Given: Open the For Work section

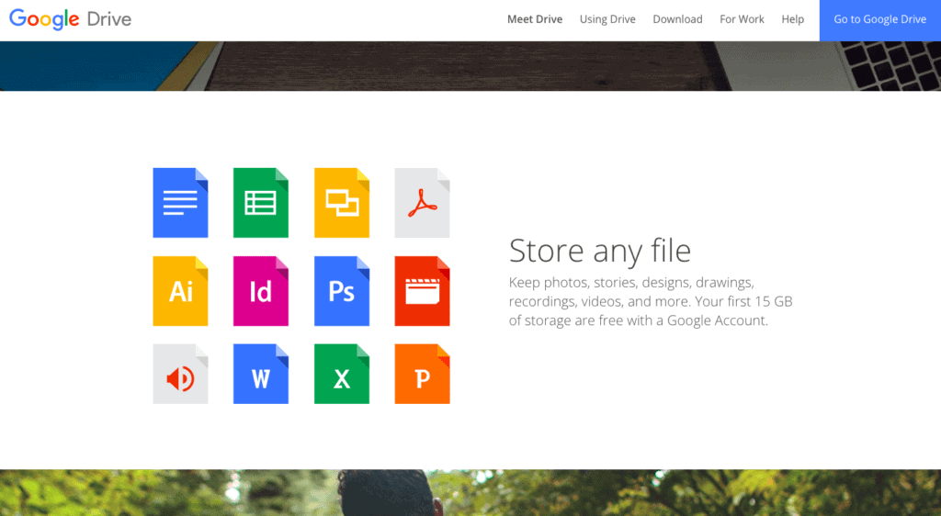Looking at the screenshot, I should [x=742, y=19].
